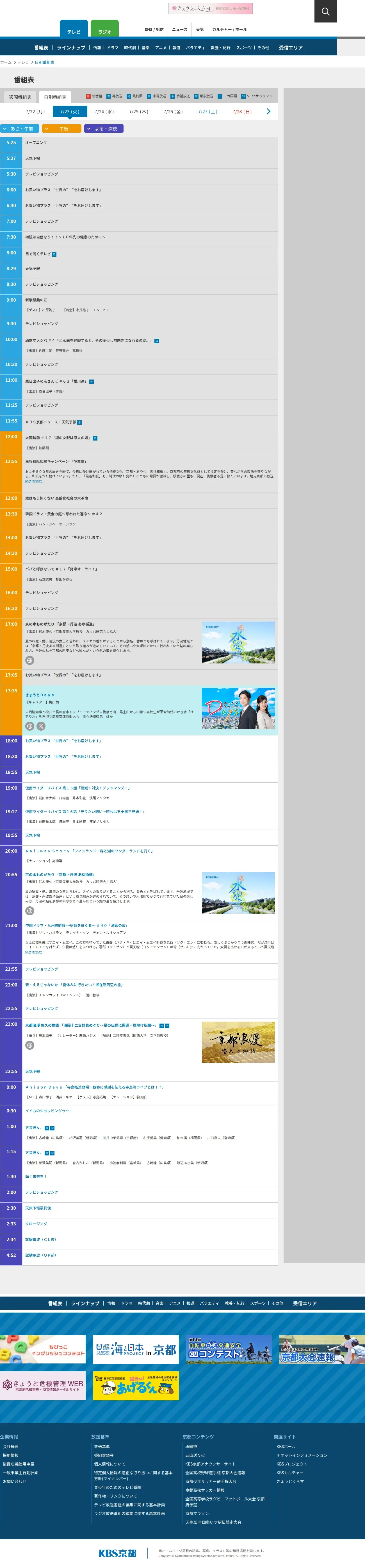Open the 天気 header menu

[x=200, y=30]
